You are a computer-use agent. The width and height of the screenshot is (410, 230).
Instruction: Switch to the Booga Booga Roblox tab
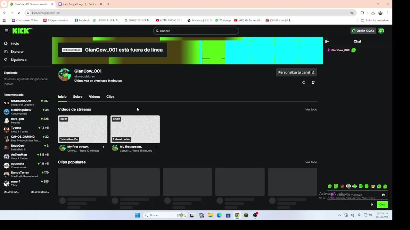80,4
